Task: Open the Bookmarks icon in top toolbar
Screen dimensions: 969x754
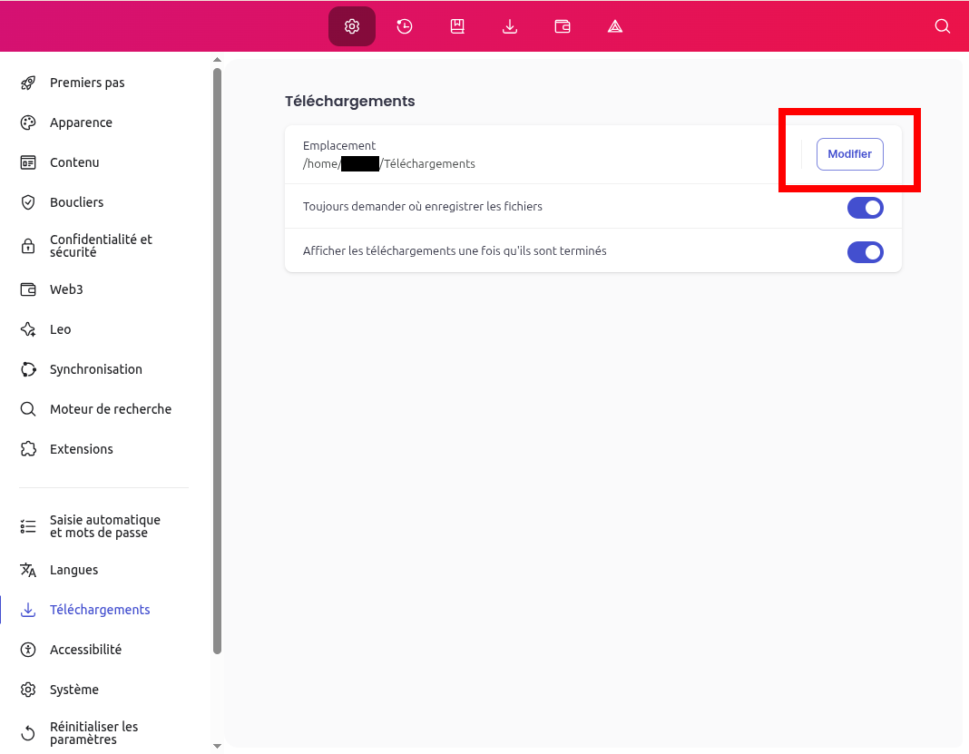Action: pyautogui.click(x=457, y=26)
